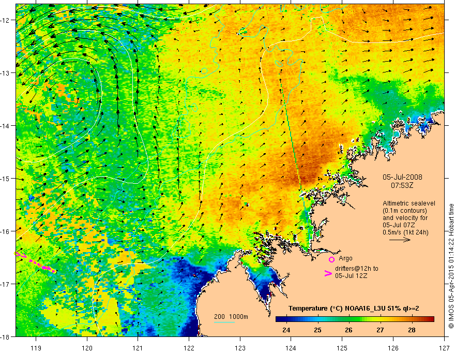The image size is (455, 352).
Task: Click the 0.5m/s velocity scale arrow
Action: [x=400, y=240]
